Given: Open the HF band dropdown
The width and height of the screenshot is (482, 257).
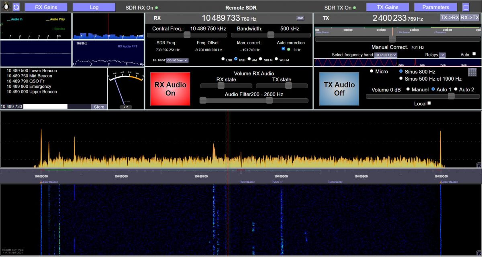Looking at the screenshot, I should pos(177,60).
